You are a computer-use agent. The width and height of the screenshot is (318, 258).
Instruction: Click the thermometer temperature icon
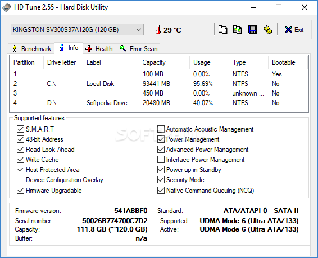pos(158,30)
